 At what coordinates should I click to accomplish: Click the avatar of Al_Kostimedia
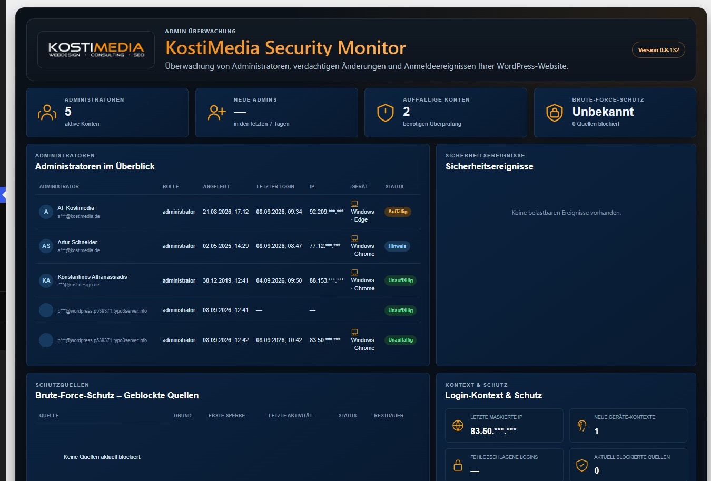pos(46,212)
